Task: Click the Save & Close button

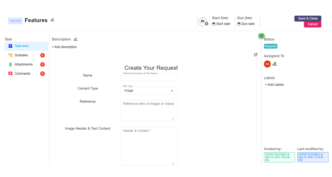Action: pyautogui.click(x=308, y=18)
